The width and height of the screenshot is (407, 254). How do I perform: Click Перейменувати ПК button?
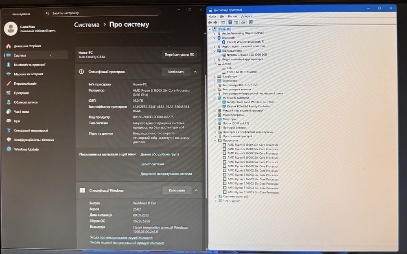pyautogui.click(x=179, y=55)
